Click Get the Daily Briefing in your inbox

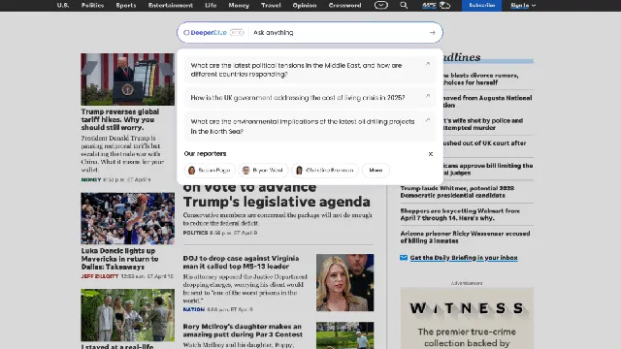pyautogui.click(x=464, y=258)
